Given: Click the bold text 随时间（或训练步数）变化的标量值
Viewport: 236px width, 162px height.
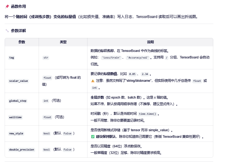Looking at the screenshot, I should point(46,17).
